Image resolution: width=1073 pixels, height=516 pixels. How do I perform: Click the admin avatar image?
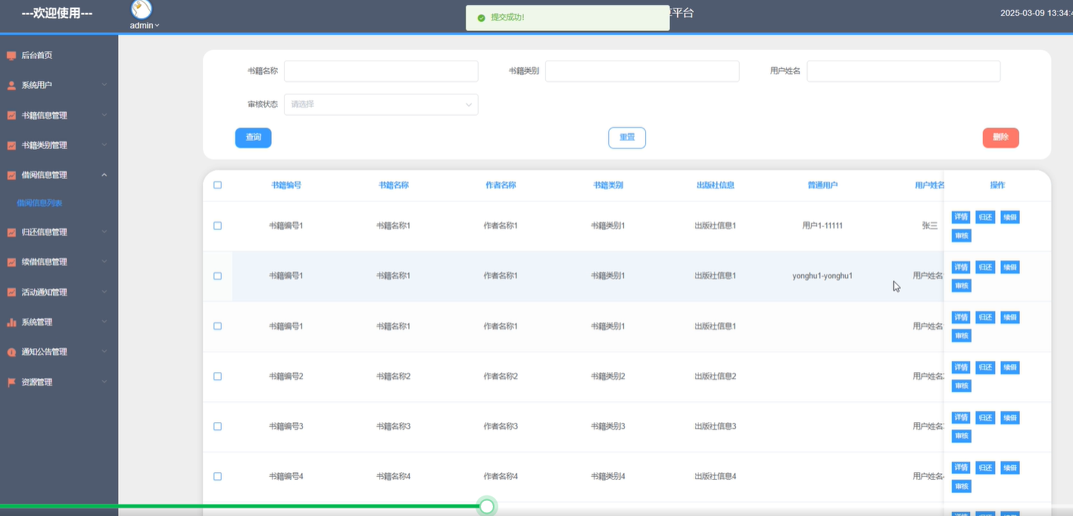pyautogui.click(x=142, y=9)
